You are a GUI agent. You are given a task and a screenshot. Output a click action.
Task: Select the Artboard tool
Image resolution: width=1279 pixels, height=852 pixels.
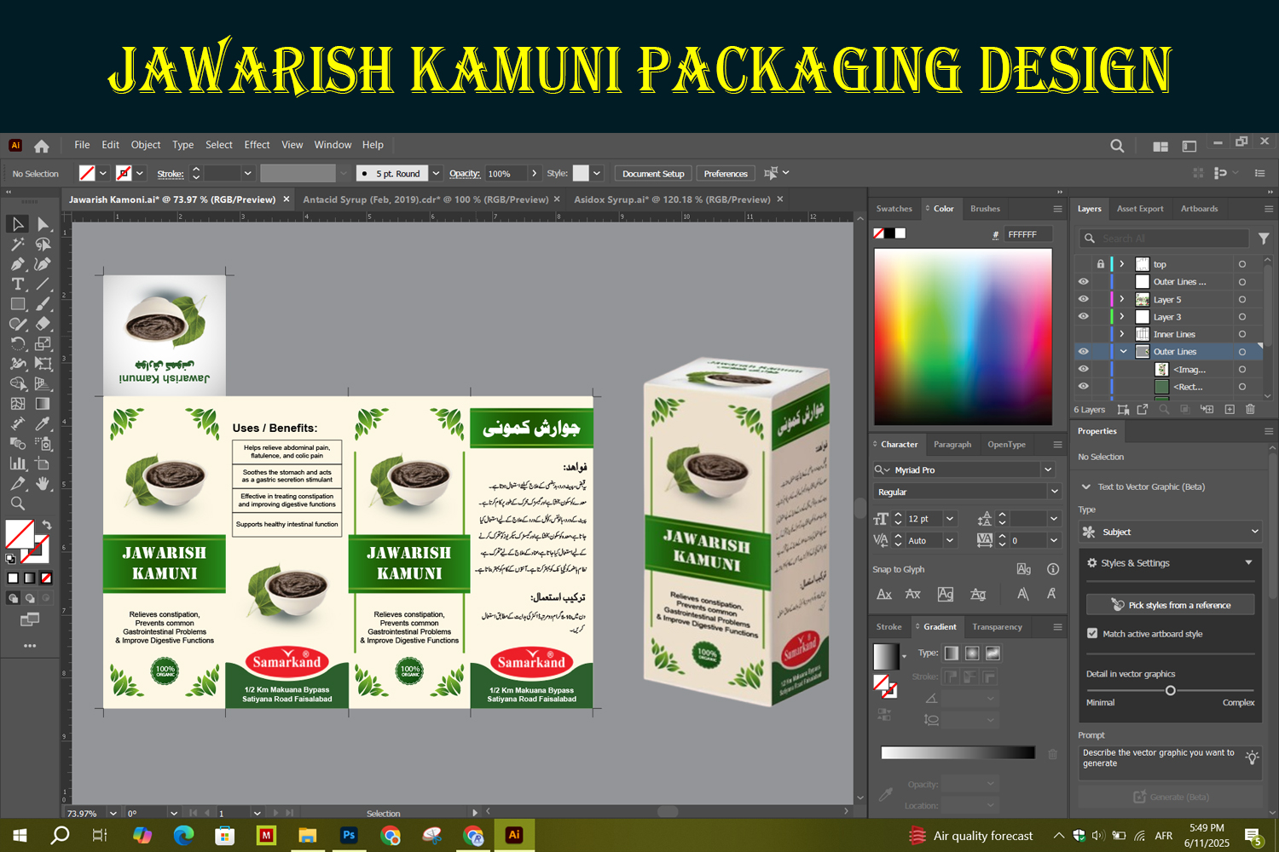tap(43, 463)
